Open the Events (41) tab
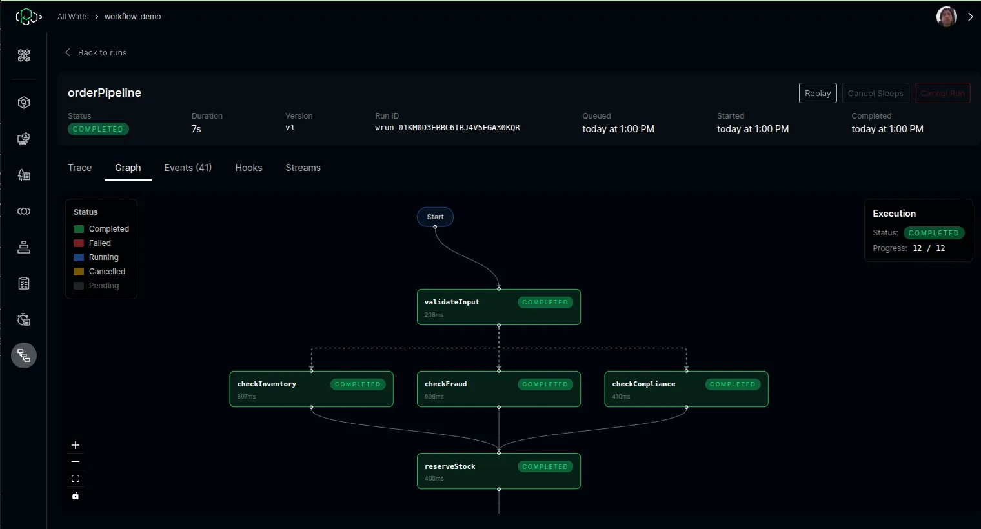 [x=187, y=168]
